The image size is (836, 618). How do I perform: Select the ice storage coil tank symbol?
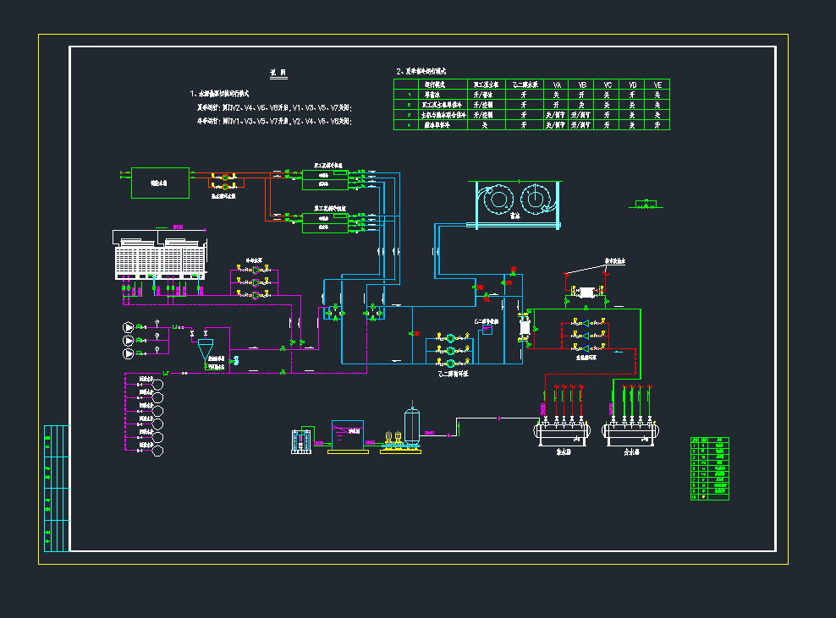point(516,204)
